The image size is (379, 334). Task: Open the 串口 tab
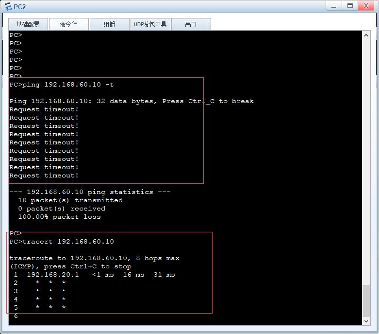[191, 24]
